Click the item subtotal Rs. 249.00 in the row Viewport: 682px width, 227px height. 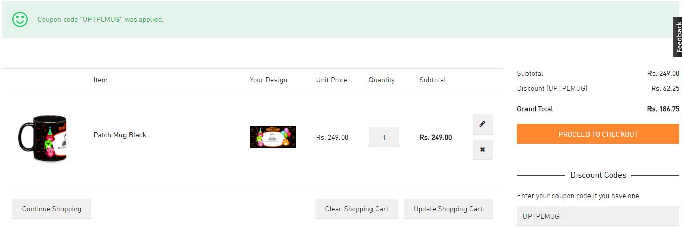436,137
